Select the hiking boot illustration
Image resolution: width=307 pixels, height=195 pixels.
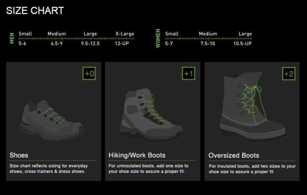[151, 115]
